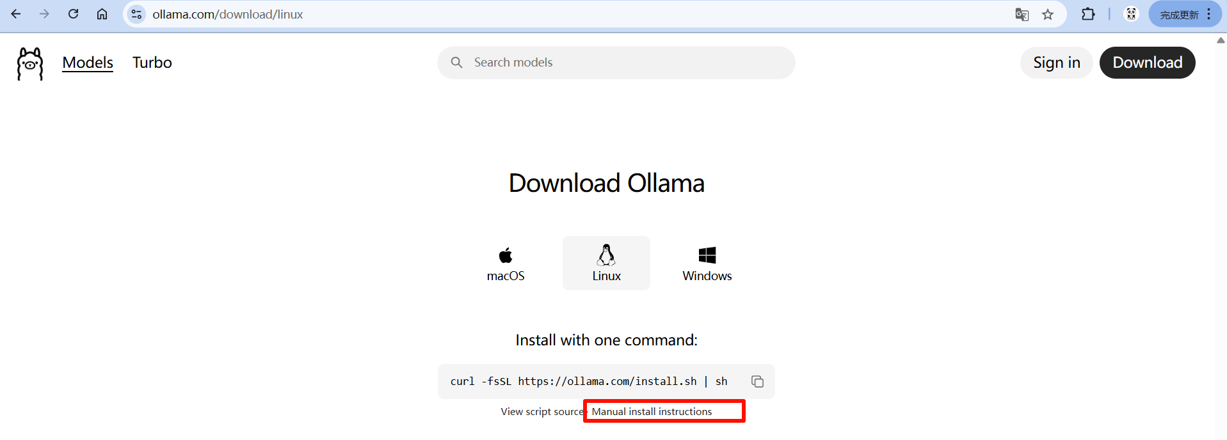Reload the current page

(x=73, y=14)
